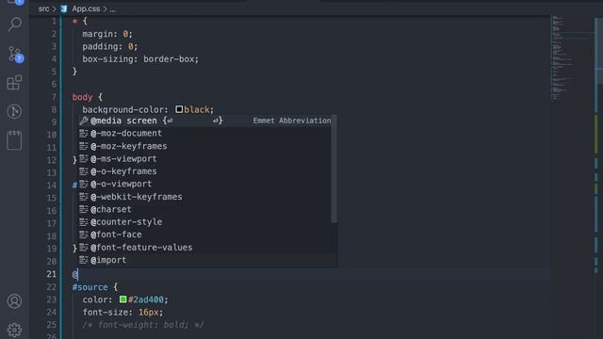Click the keyword icon beside @counter-style

click(x=84, y=222)
